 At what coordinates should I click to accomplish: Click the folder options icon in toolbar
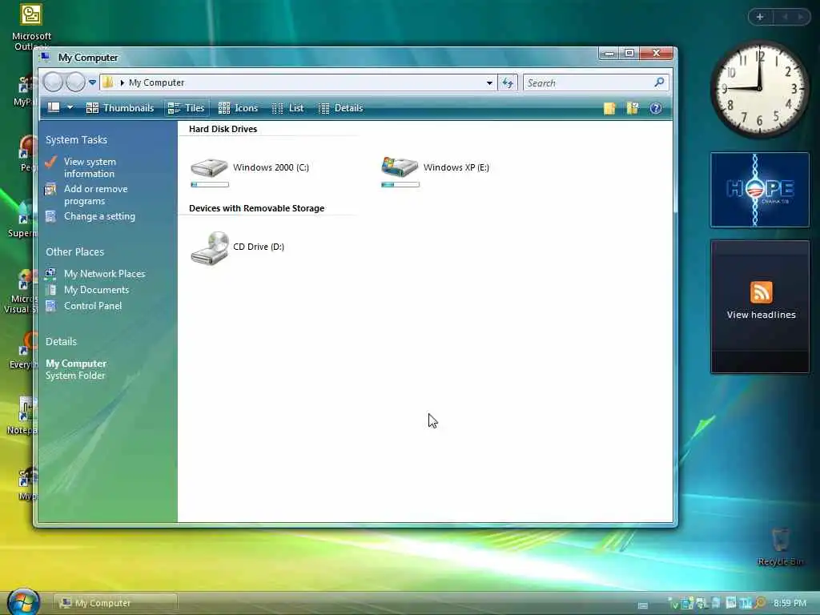pyautogui.click(x=633, y=108)
